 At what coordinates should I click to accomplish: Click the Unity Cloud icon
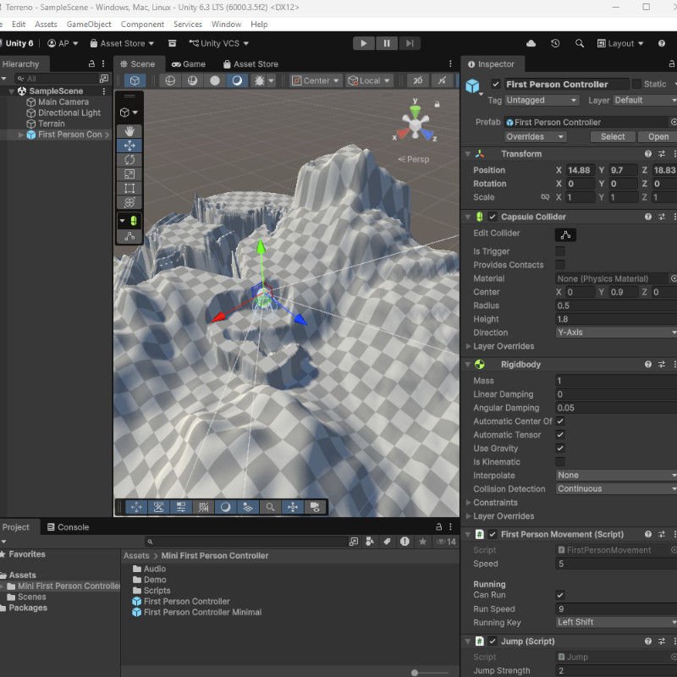tap(531, 43)
